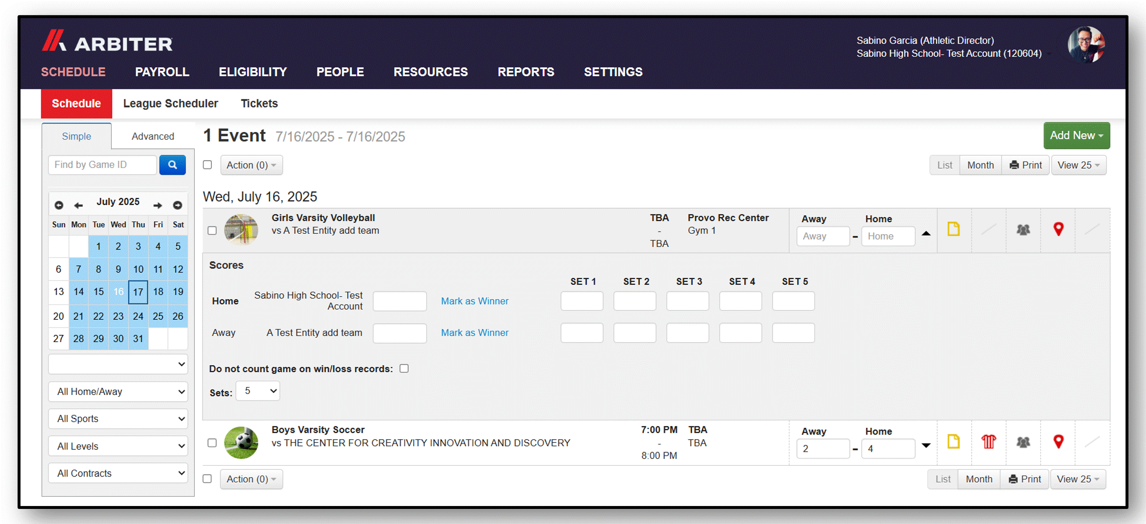Select the red Schedule sub-tab
This screenshot has height=524, width=1146.
[76, 103]
